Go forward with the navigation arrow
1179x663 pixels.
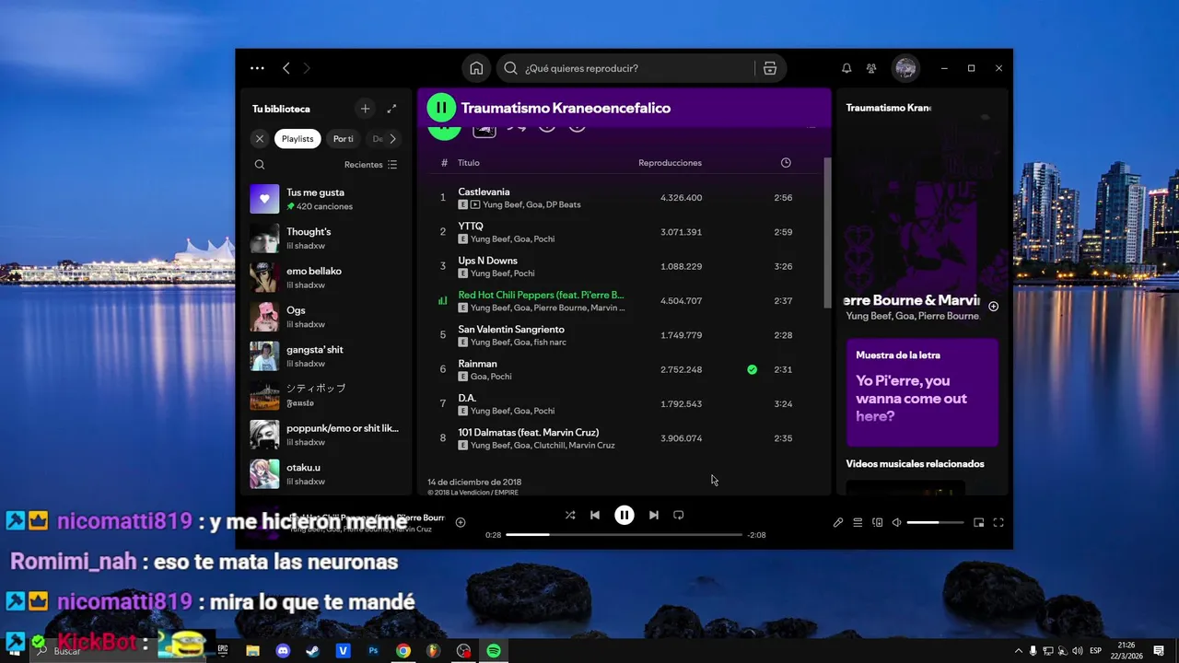point(307,68)
